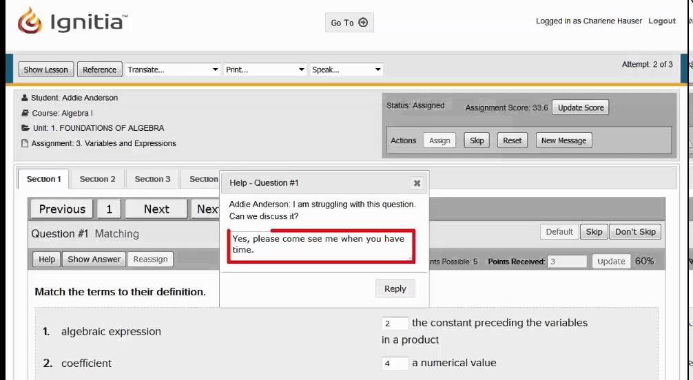The image size is (693, 380).
Task: Go to the Previous question
Action: coord(62,209)
